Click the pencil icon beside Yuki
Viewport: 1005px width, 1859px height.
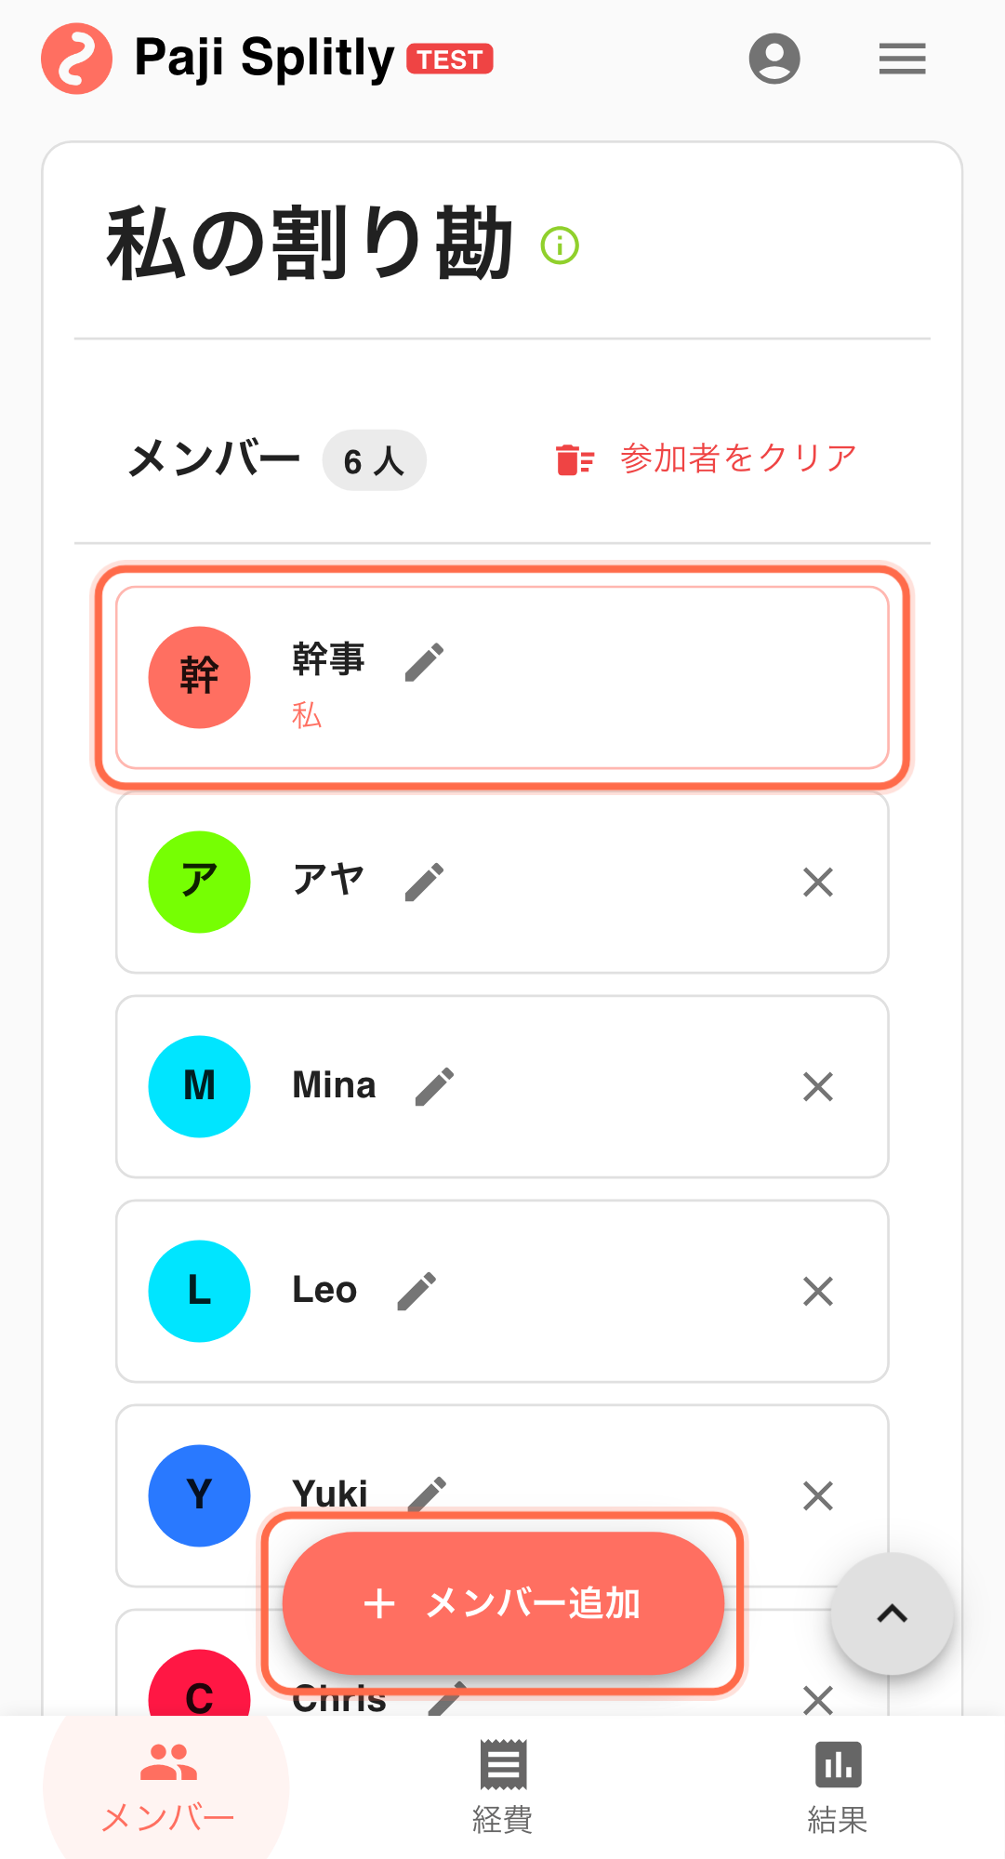click(x=428, y=1491)
